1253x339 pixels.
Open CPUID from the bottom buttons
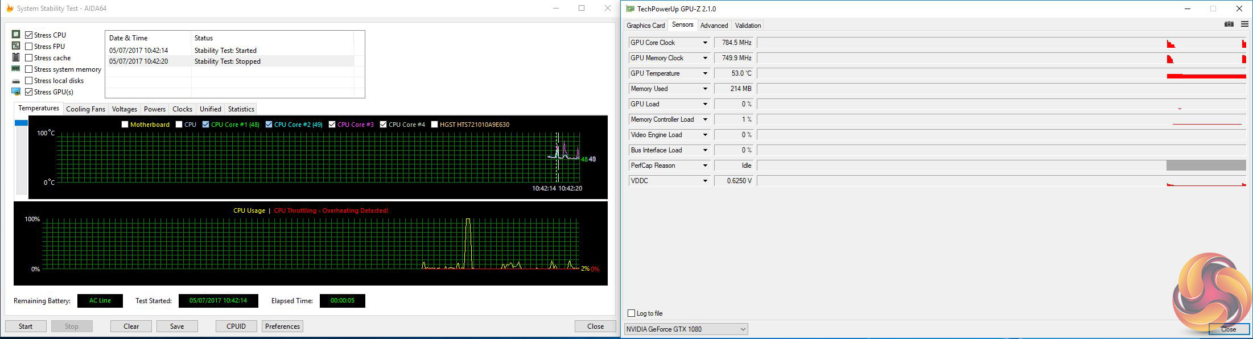pos(236,326)
